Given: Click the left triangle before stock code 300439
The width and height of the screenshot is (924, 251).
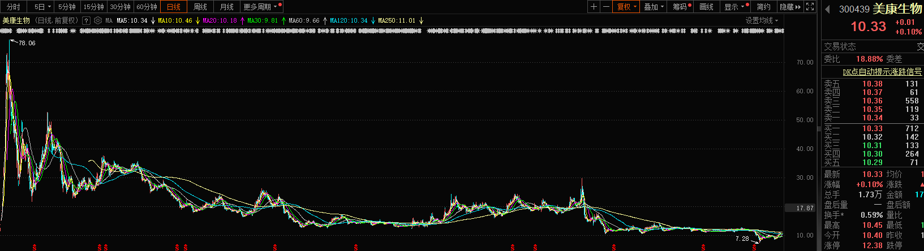Looking at the screenshot, I should (827, 9).
